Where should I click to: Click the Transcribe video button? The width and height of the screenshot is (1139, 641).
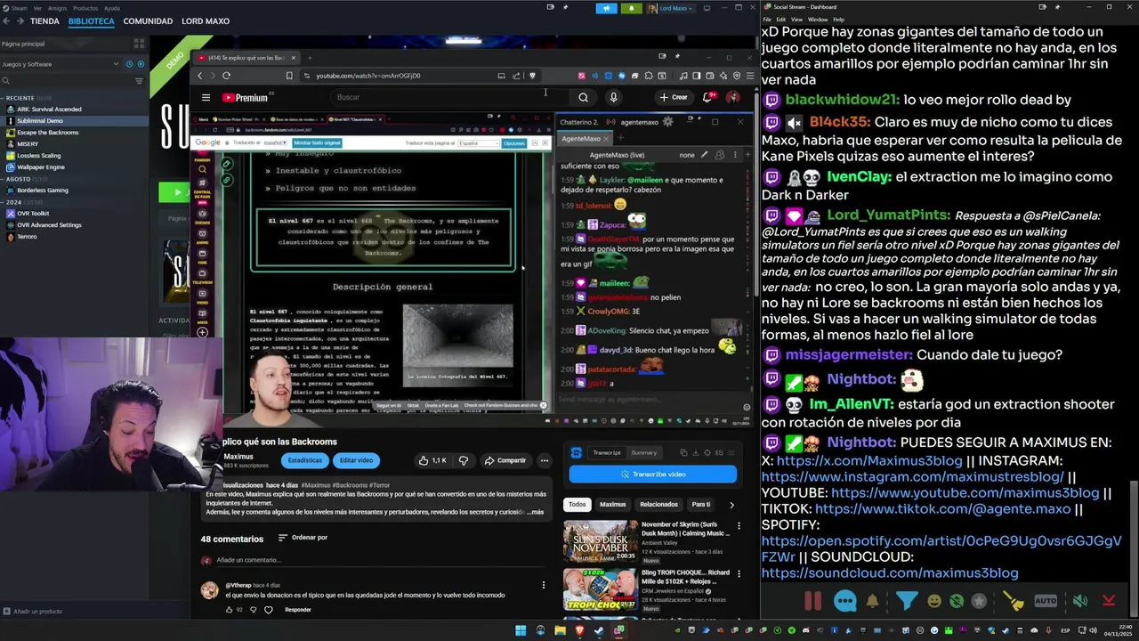653,475
